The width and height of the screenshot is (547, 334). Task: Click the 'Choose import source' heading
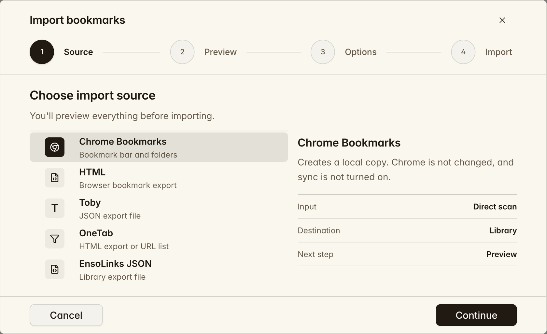pos(92,95)
